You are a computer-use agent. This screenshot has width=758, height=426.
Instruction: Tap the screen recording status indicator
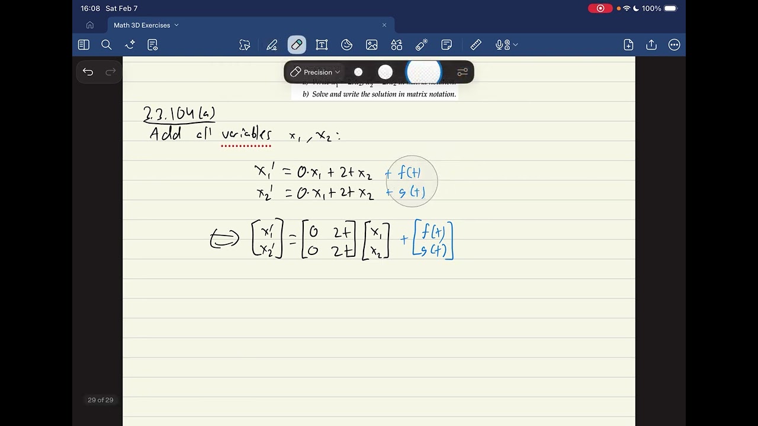pyautogui.click(x=600, y=8)
